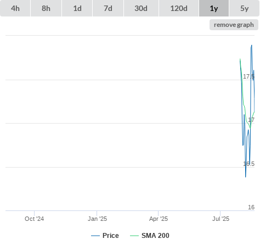Click the price line low below 16.5
This screenshot has width=260, height=250.
coord(246,177)
